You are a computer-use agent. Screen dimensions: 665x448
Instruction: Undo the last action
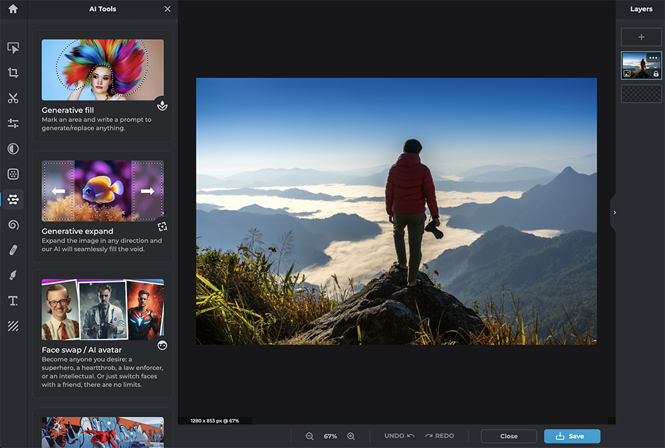(399, 436)
